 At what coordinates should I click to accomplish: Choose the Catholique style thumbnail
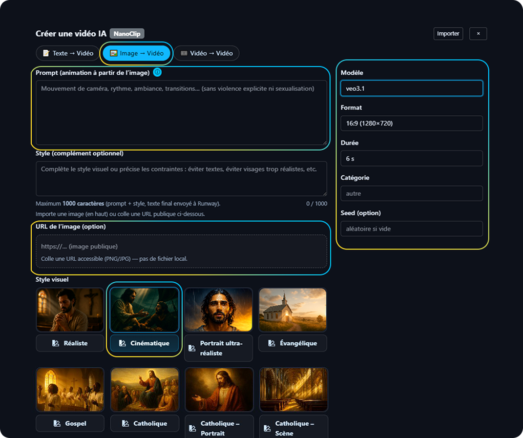point(144,390)
